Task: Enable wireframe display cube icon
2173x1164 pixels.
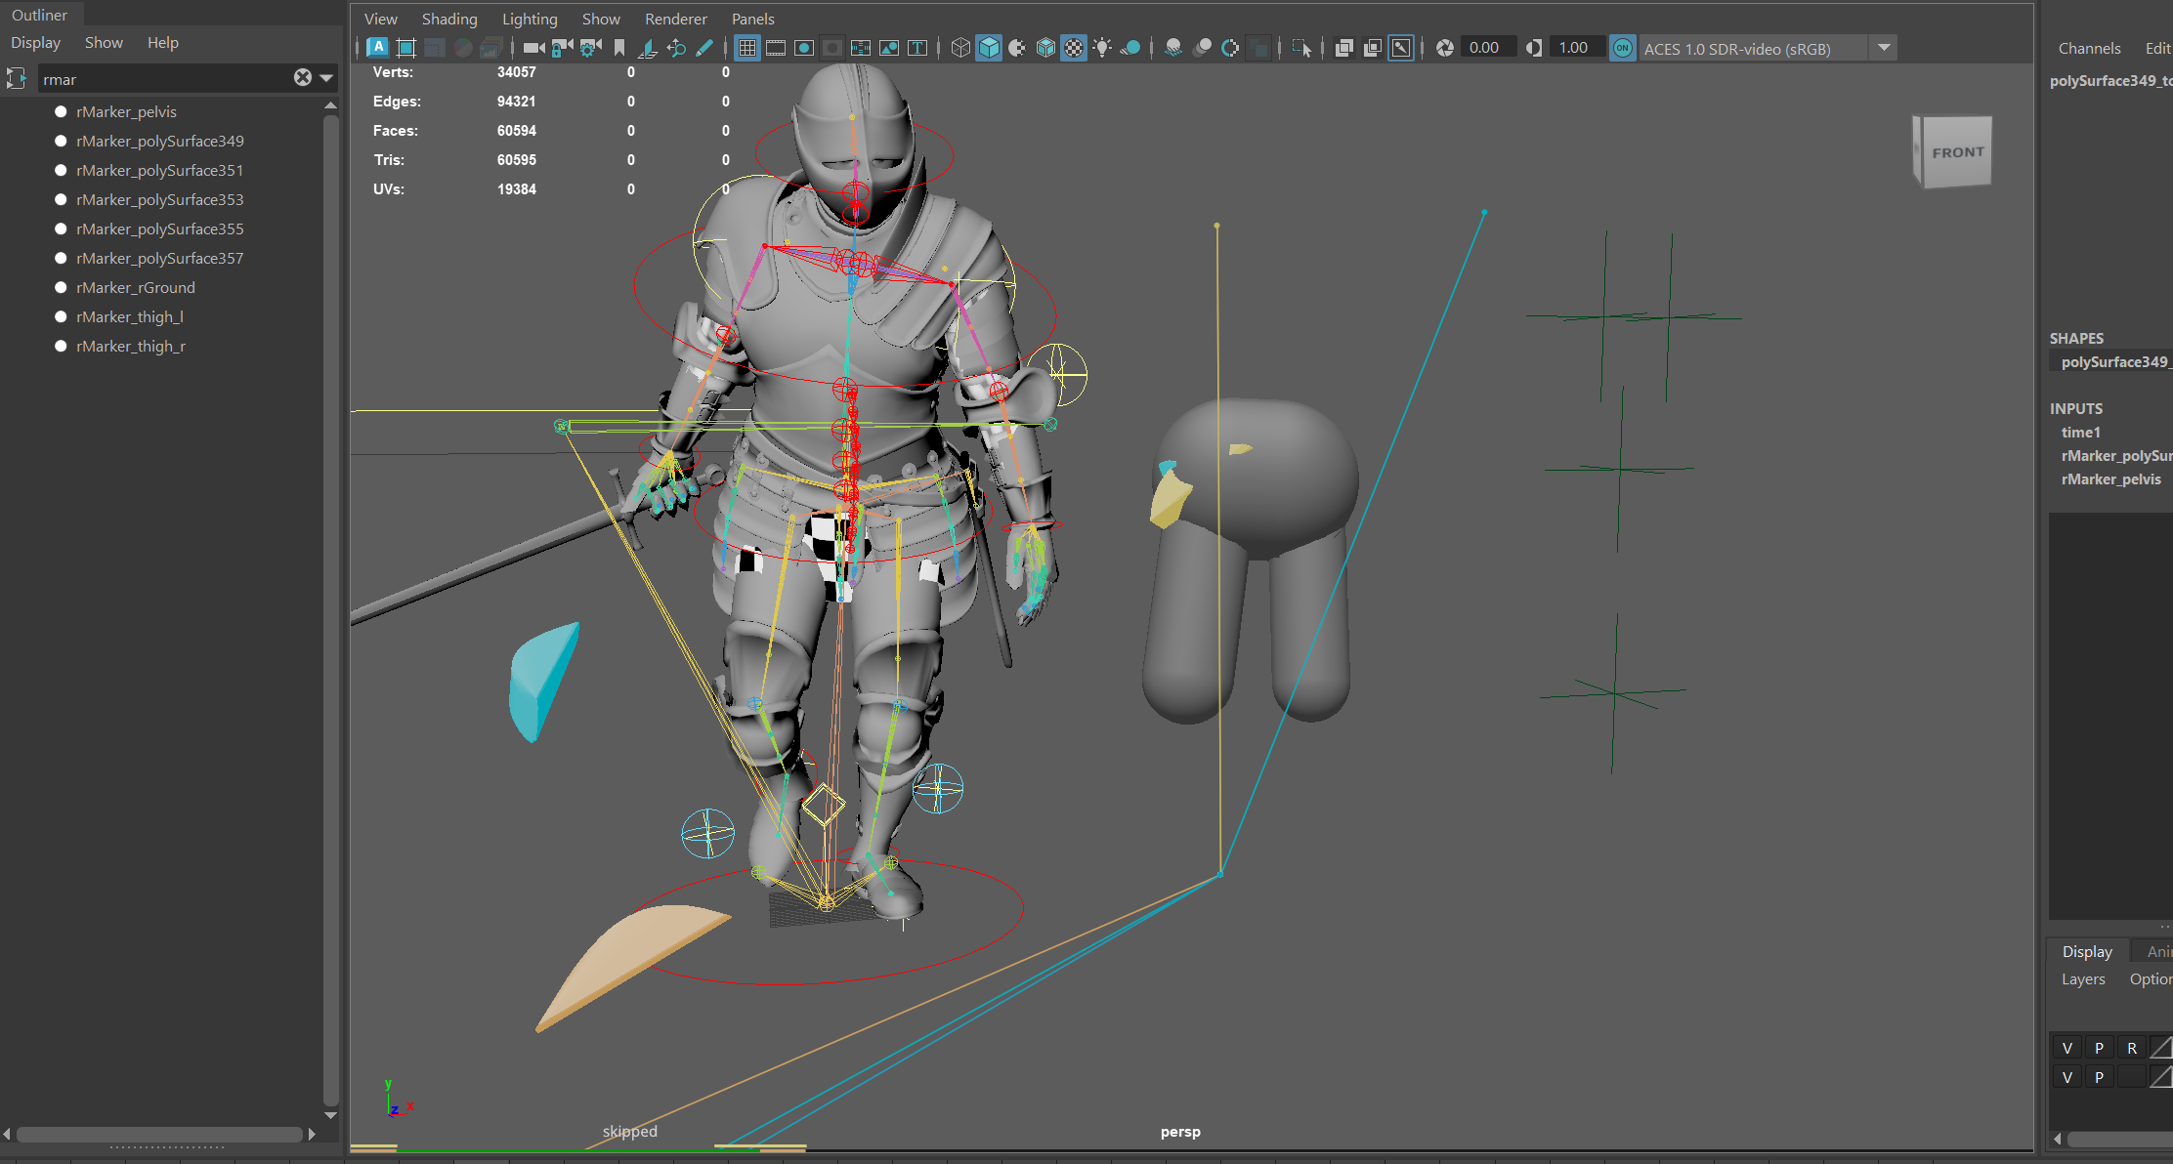Action: (960, 48)
